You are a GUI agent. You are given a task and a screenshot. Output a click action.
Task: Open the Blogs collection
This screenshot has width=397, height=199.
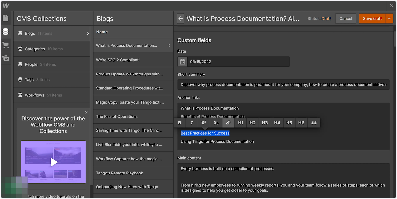click(x=52, y=33)
